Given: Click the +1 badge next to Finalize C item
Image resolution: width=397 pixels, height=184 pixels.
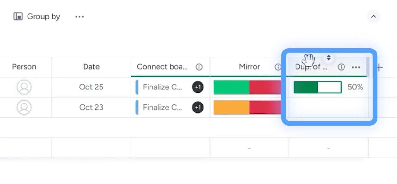Looking at the screenshot, I should [x=198, y=87].
